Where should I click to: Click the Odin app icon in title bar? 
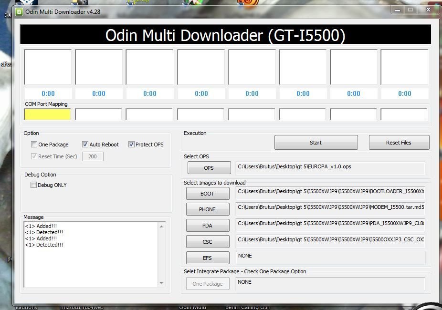(x=19, y=12)
